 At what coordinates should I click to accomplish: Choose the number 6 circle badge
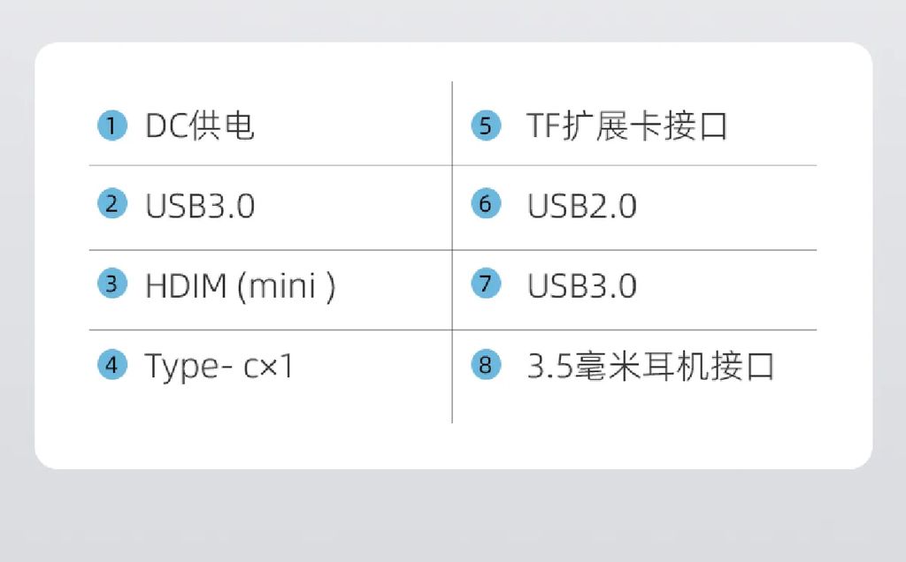click(x=485, y=205)
